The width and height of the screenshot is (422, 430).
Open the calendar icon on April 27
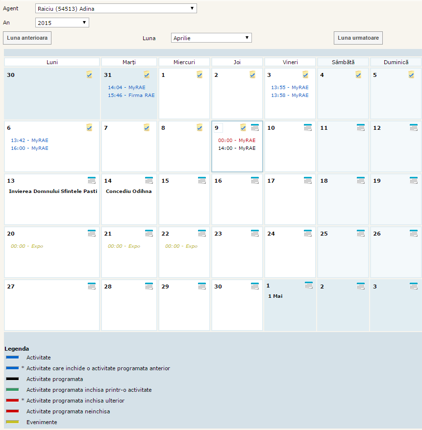(x=92, y=286)
